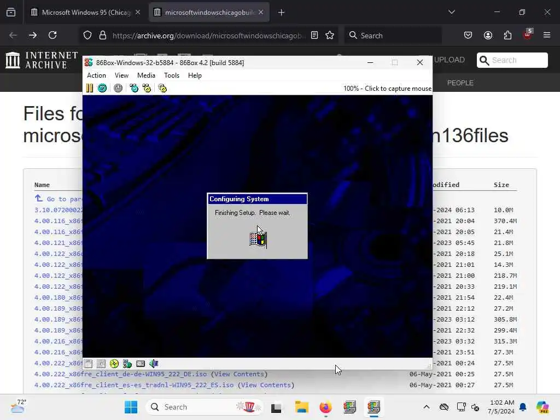
Task: Open the clock showing 1:02 AM in tray
Action: 502,407
